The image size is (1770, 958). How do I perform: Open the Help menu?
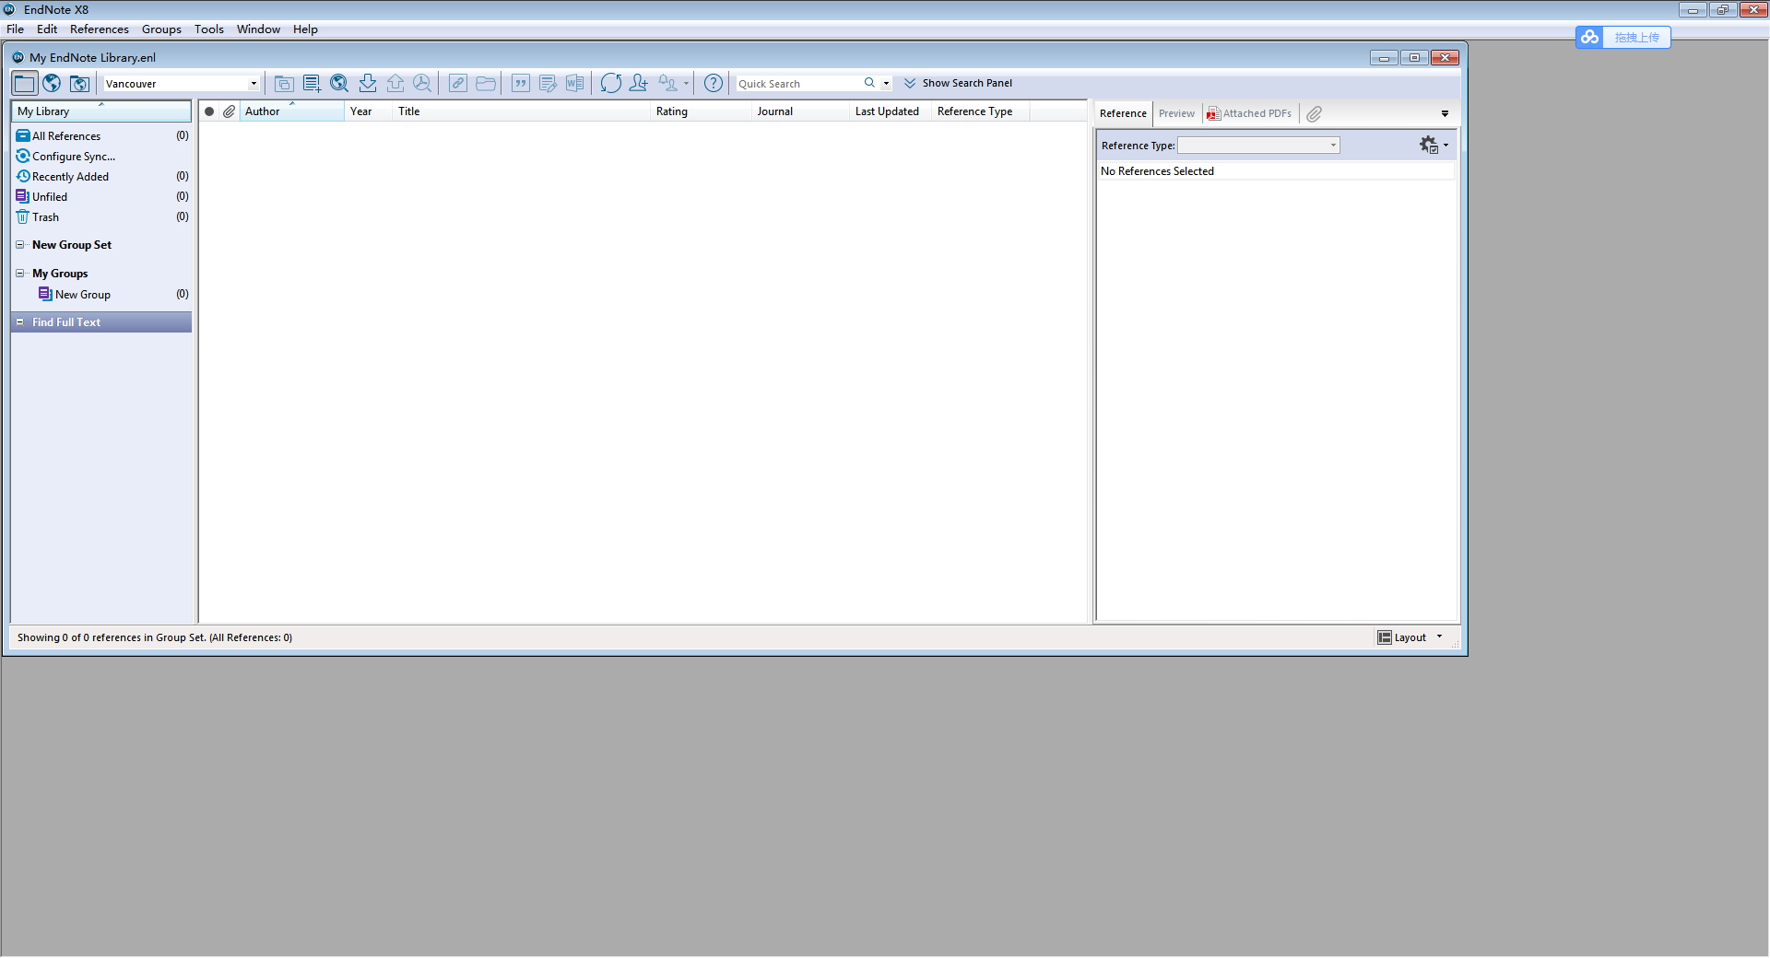pyautogui.click(x=305, y=29)
